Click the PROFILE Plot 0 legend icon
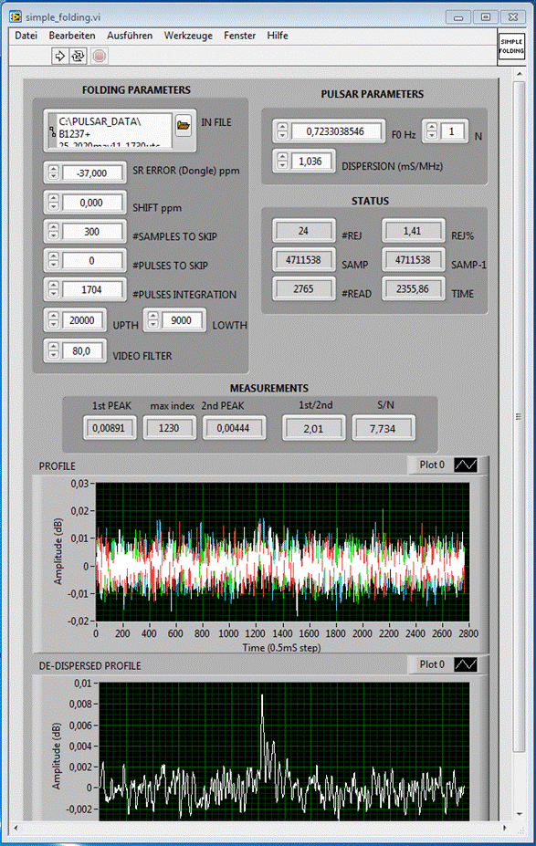This screenshot has width=536, height=846. (466, 465)
